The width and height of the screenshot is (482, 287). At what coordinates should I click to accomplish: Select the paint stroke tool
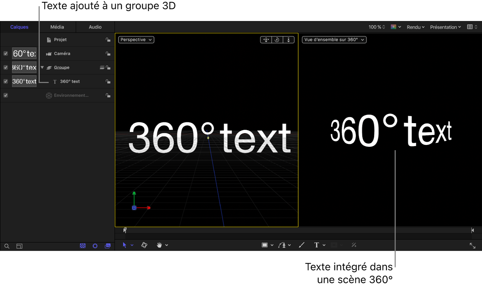click(x=301, y=245)
